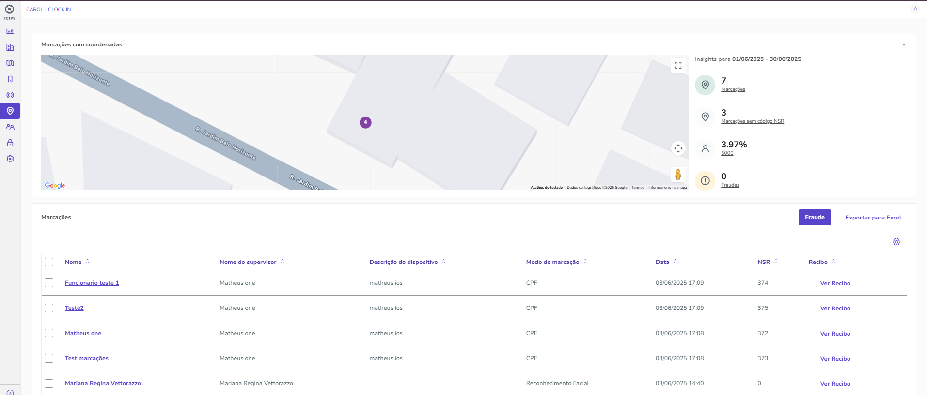
Task: Check the box for Funcionario teste 1
Action: 49,283
